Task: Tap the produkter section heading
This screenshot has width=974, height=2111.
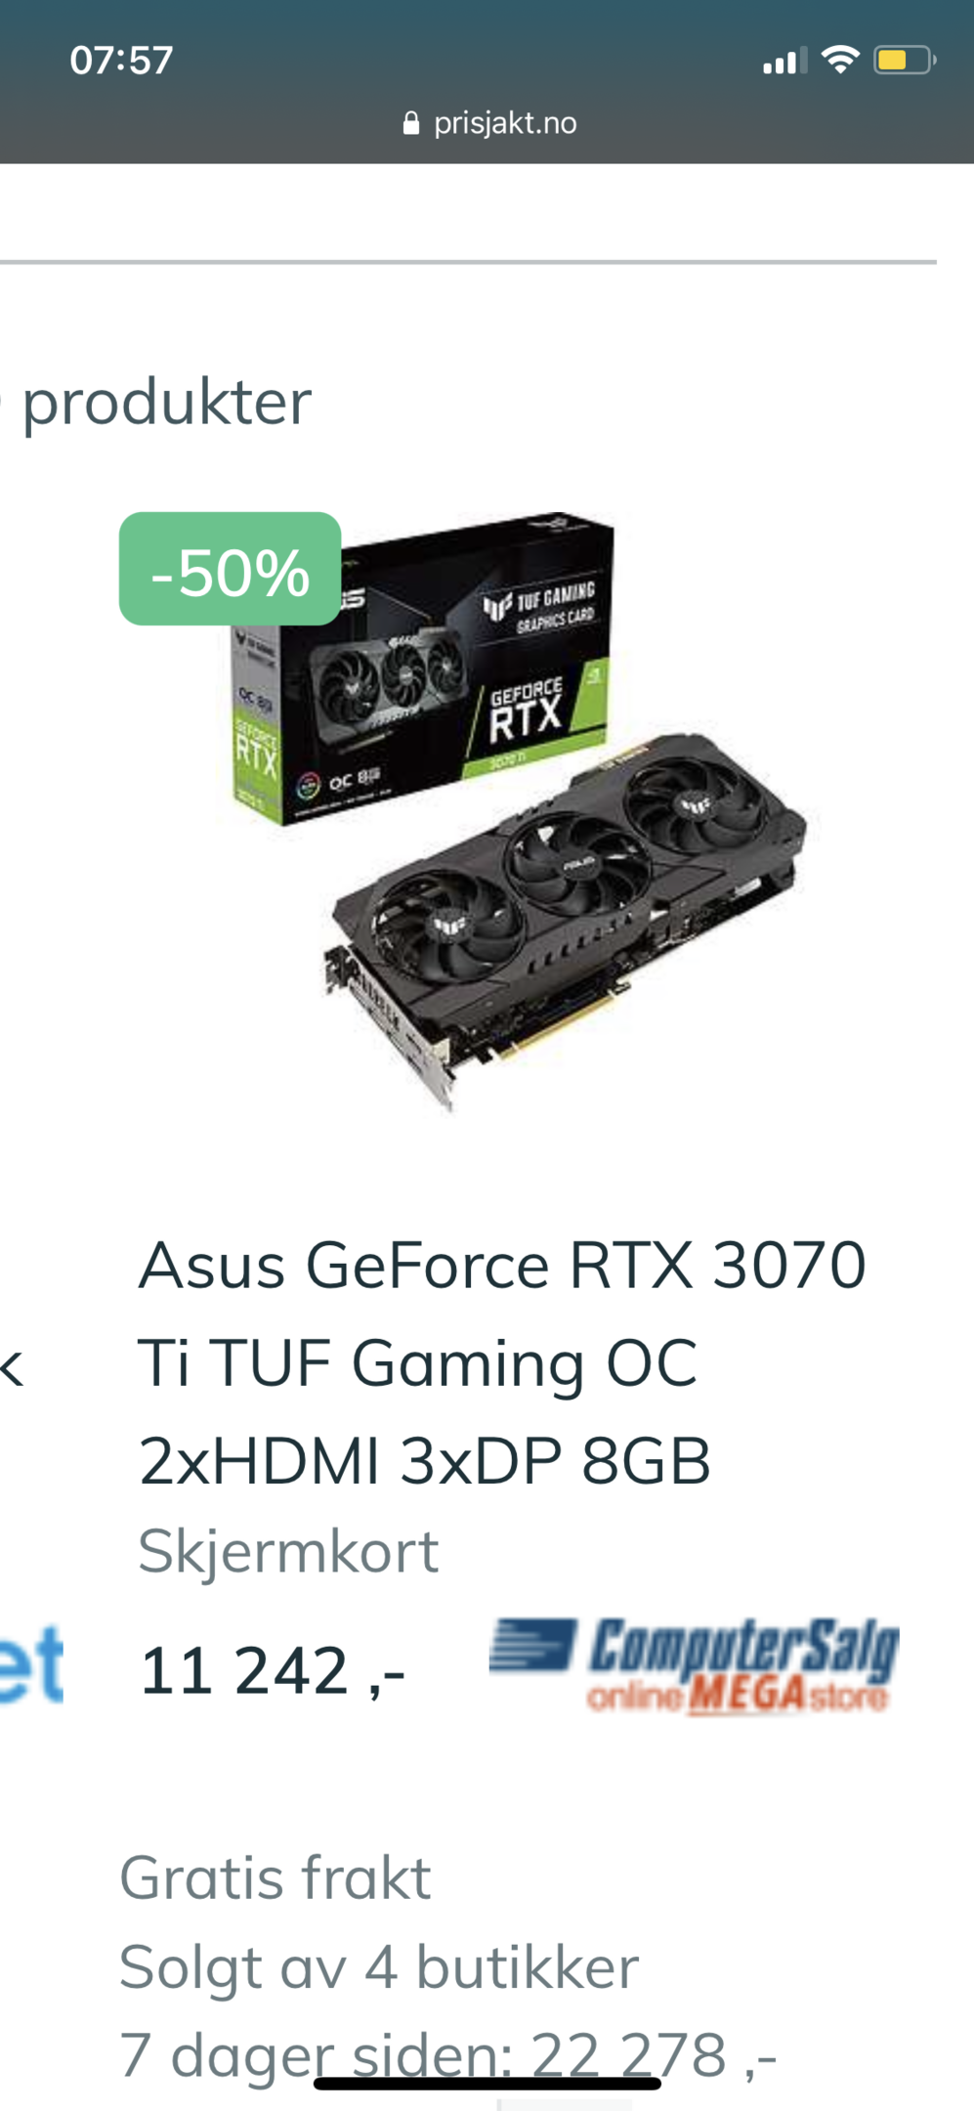Action: (x=166, y=402)
